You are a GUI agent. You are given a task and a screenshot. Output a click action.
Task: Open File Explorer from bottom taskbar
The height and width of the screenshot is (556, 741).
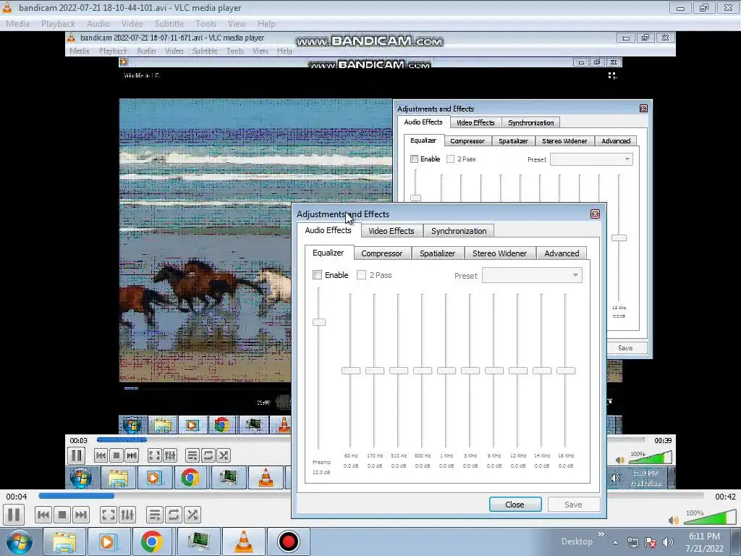pyautogui.click(x=64, y=542)
